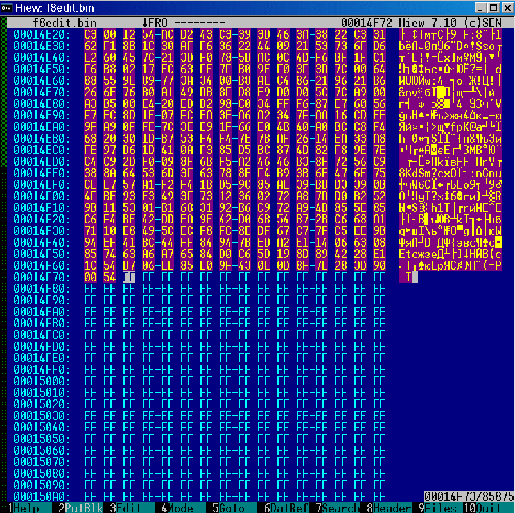Click the address 00015000 row label

[39, 381]
